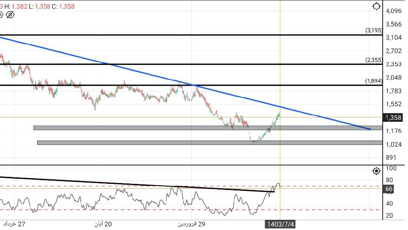408x230 pixels.
Task: Click the high value H: 1,382
Action: tap(16, 6)
